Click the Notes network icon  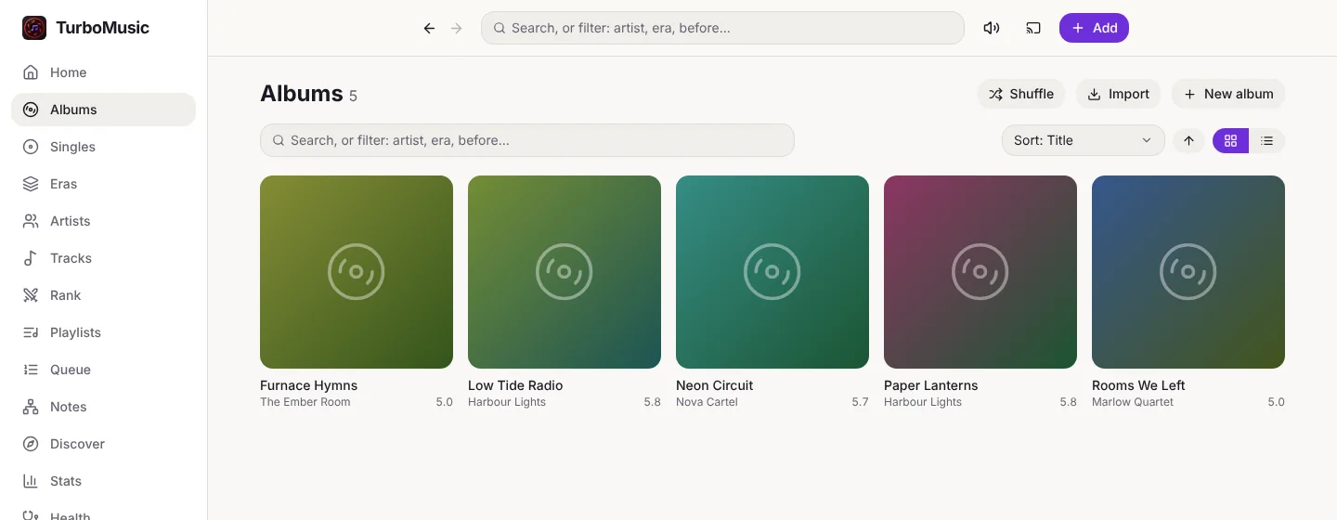(x=31, y=407)
